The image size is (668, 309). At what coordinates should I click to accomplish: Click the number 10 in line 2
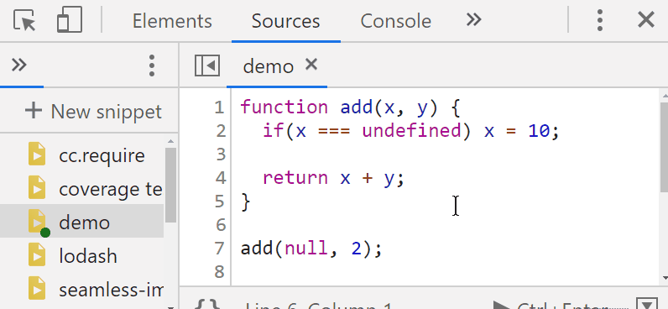point(540,131)
